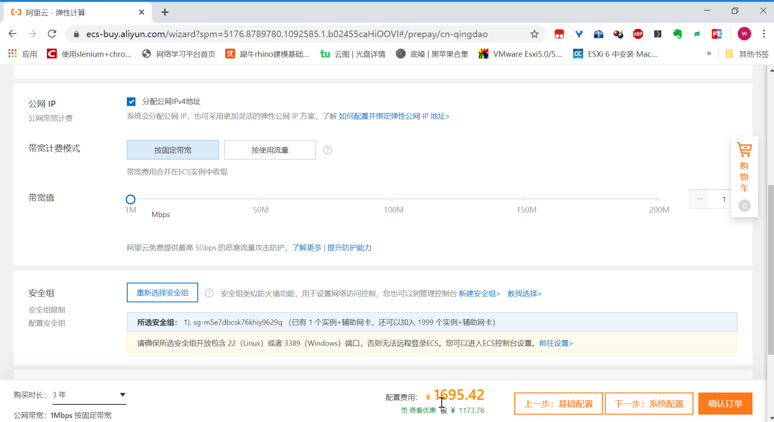Click the cart count badge 0

(x=744, y=206)
